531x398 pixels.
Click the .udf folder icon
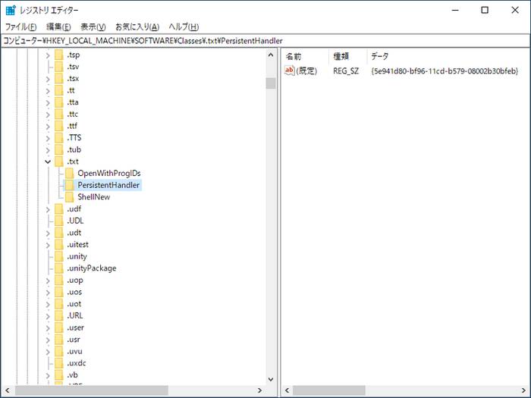(x=59, y=209)
